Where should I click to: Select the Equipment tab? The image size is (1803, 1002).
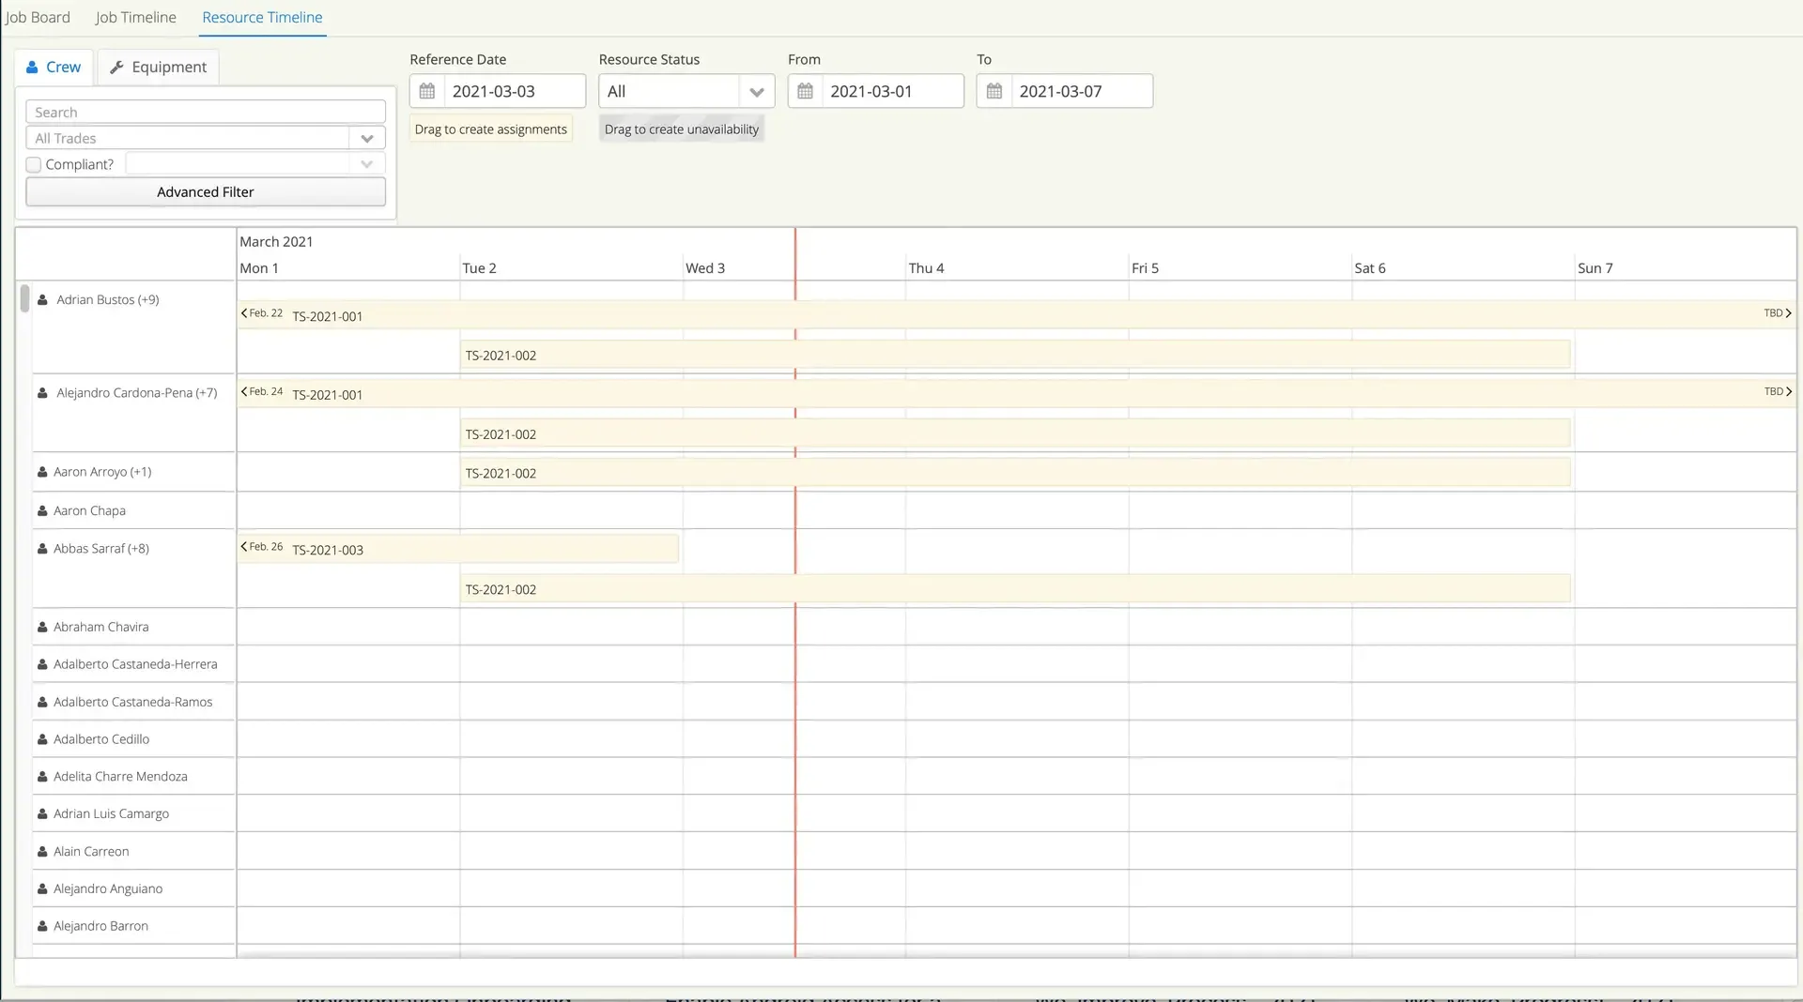tap(158, 67)
